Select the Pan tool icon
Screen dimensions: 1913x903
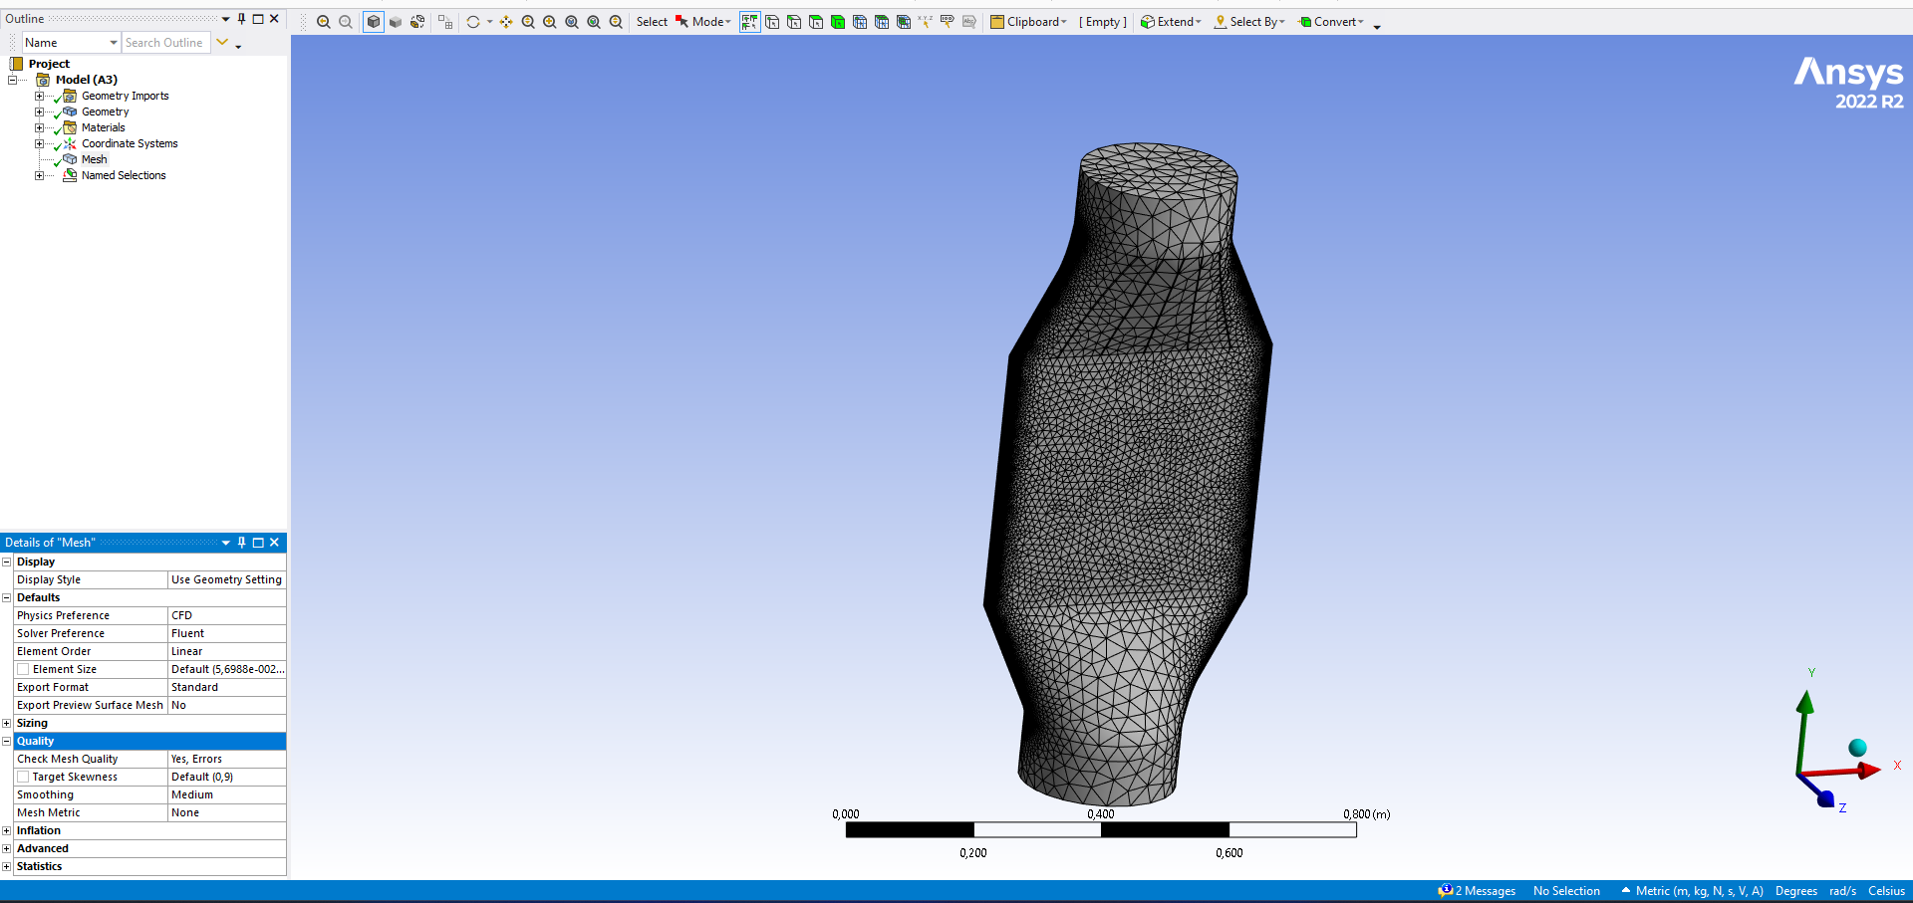click(506, 22)
